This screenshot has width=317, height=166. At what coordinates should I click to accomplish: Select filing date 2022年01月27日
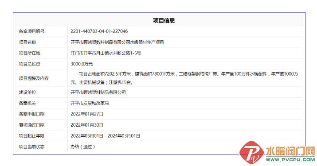87,114
